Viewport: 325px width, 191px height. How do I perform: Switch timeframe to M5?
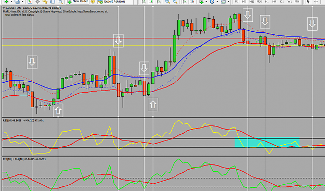(244, 2)
